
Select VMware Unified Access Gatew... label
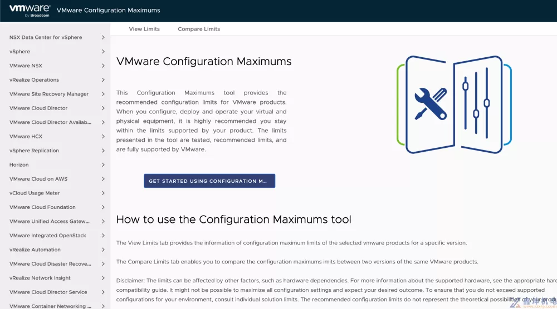point(50,222)
